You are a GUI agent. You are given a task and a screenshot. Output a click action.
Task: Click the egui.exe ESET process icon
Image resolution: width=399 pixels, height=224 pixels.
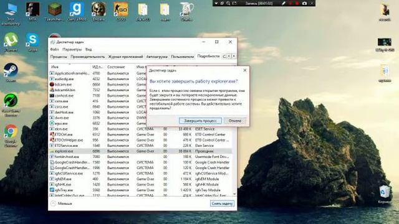52,123
